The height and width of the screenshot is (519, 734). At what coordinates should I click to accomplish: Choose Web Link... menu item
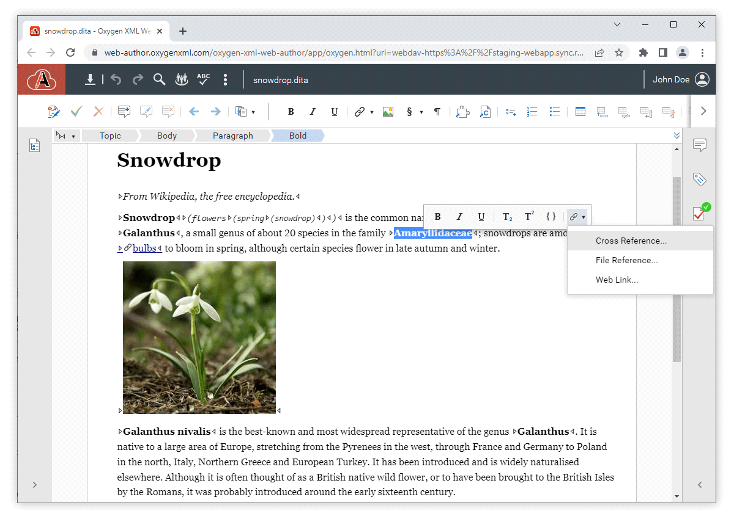click(x=640, y=280)
